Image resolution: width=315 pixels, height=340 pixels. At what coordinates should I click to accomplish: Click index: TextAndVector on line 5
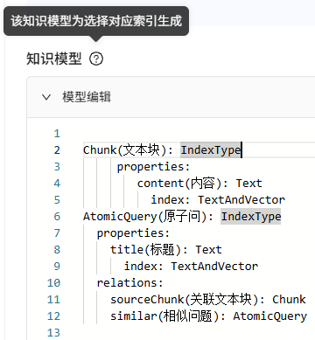218,200
